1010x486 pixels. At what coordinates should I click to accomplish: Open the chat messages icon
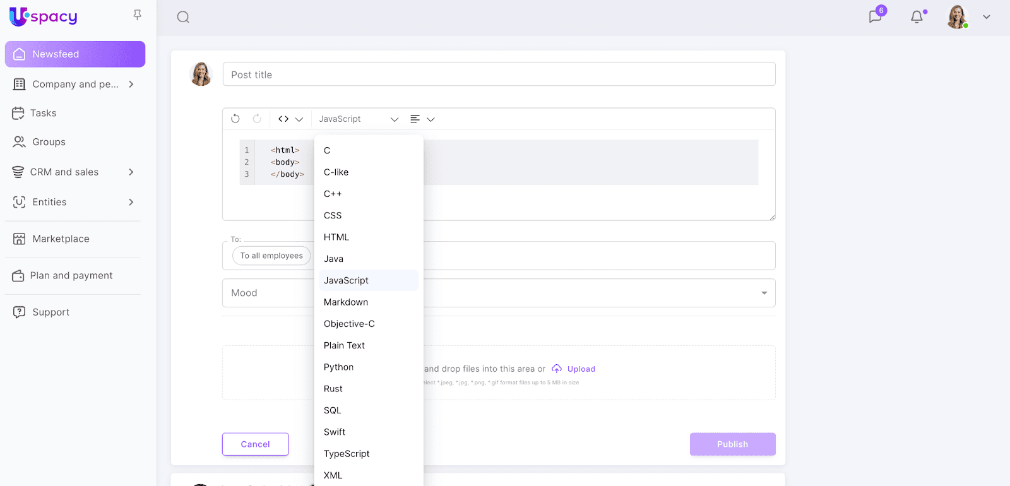[875, 16]
